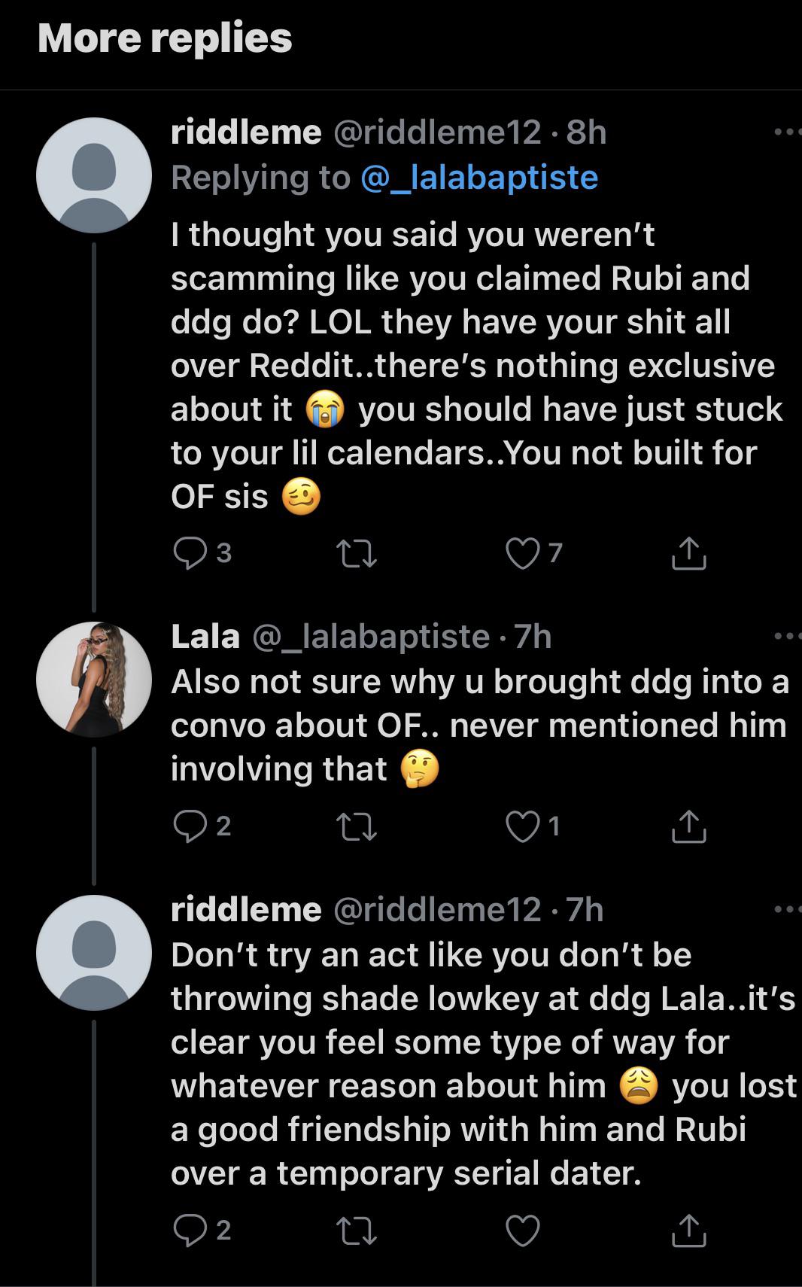Retweet Lala's tweet about the convo
802x1287 pixels.
(x=357, y=827)
